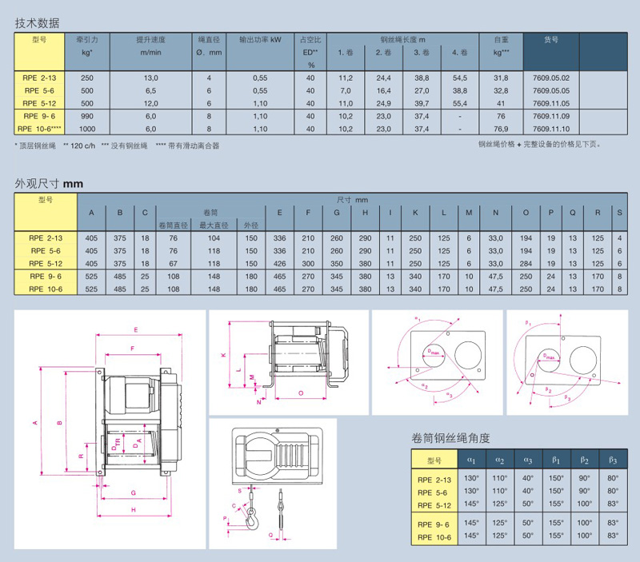This screenshot has width=640, height=562.
Task: Select the 技术数据 section heading
Action: point(37,23)
